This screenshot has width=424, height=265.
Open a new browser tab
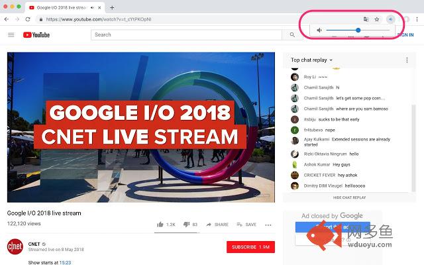click(x=112, y=7)
